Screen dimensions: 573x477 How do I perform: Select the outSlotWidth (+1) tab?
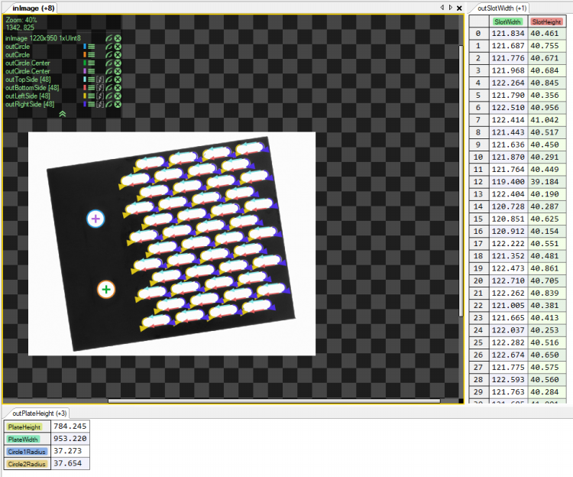[x=501, y=8]
